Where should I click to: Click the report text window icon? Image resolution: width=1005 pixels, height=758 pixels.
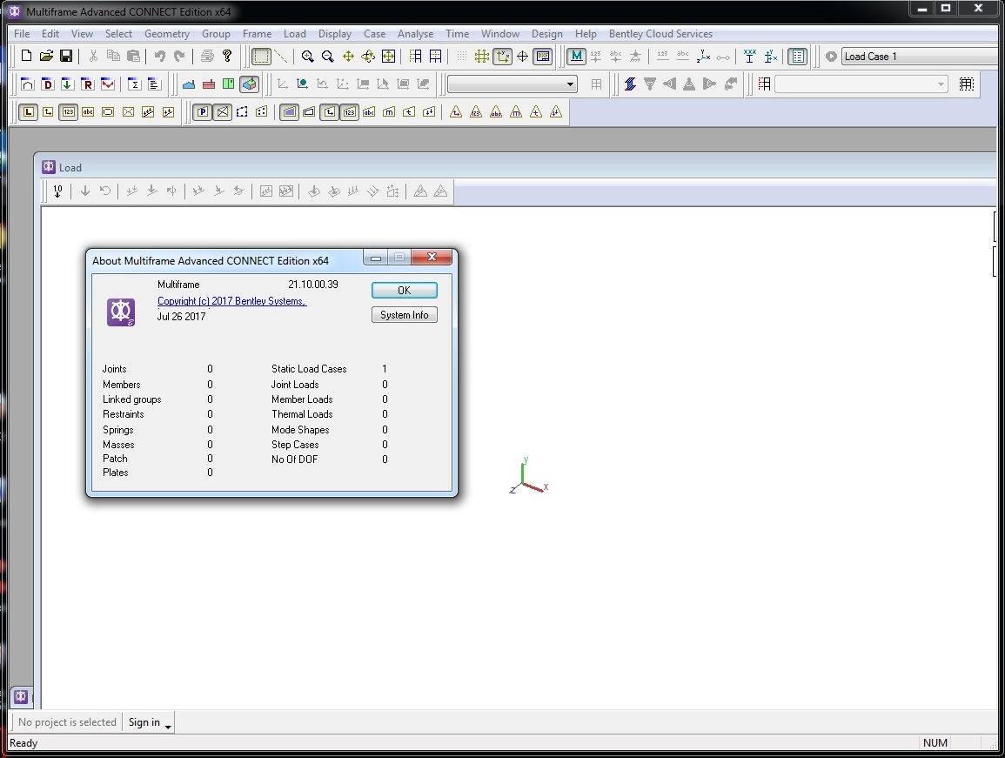click(154, 84)
